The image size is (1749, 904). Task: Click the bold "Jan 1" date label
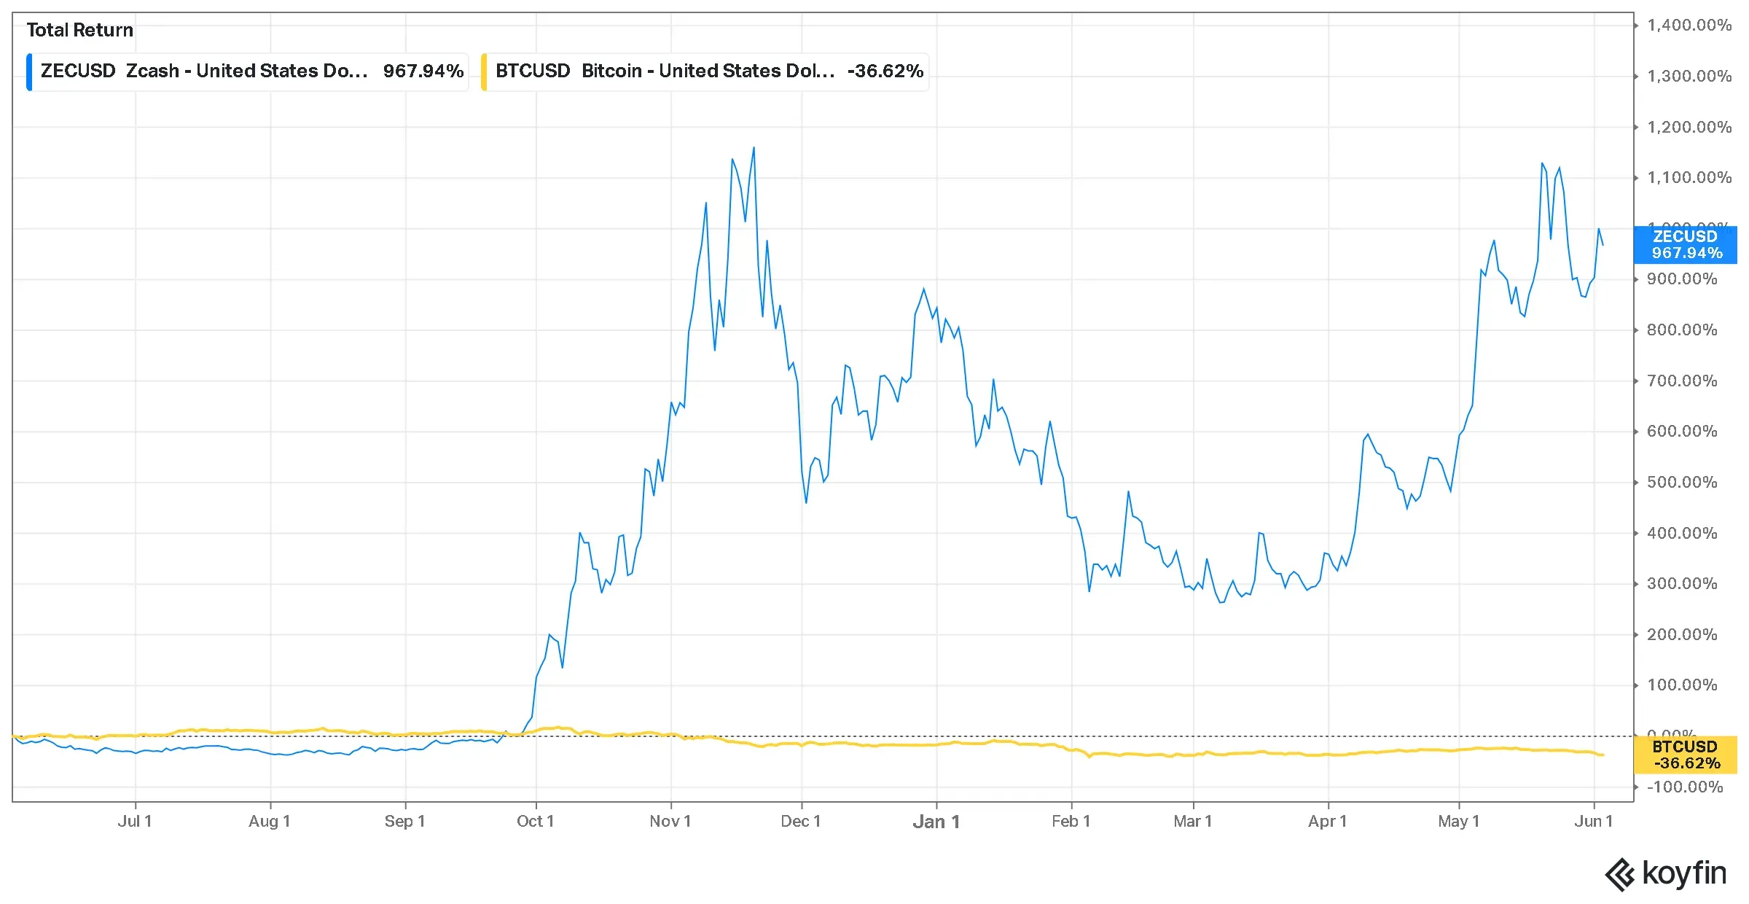click(936, 822)
